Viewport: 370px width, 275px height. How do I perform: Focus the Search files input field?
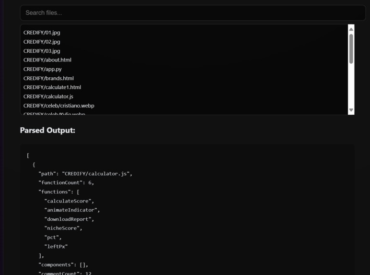(193, 13)
